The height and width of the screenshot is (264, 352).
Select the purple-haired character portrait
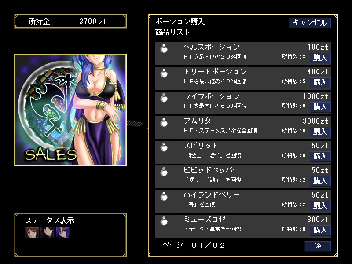[63, 232]
